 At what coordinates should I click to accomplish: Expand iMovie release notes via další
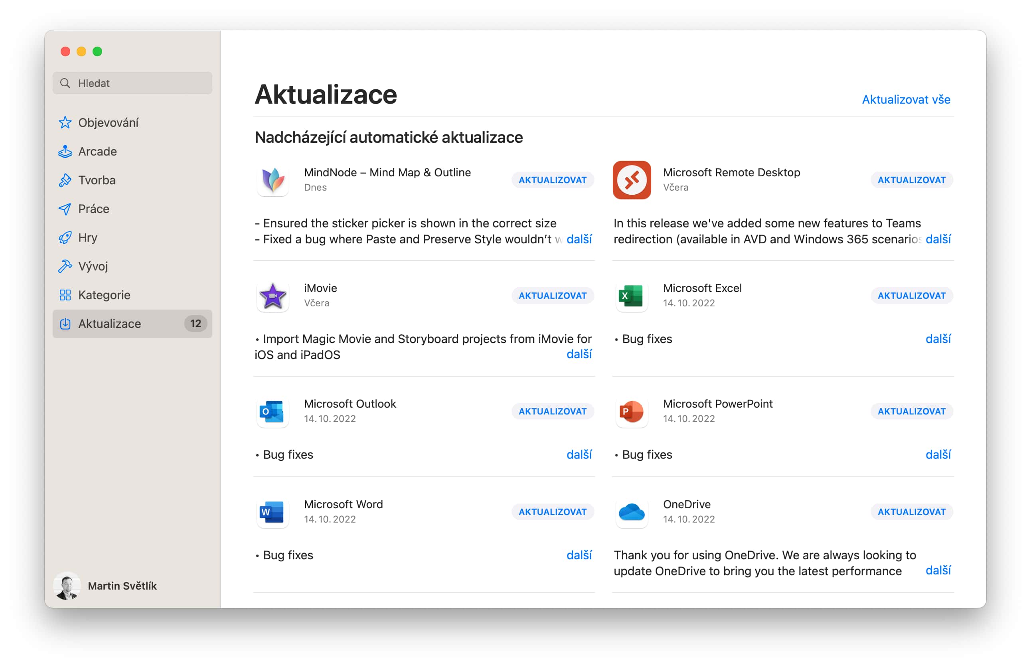(x=579, y=354)
